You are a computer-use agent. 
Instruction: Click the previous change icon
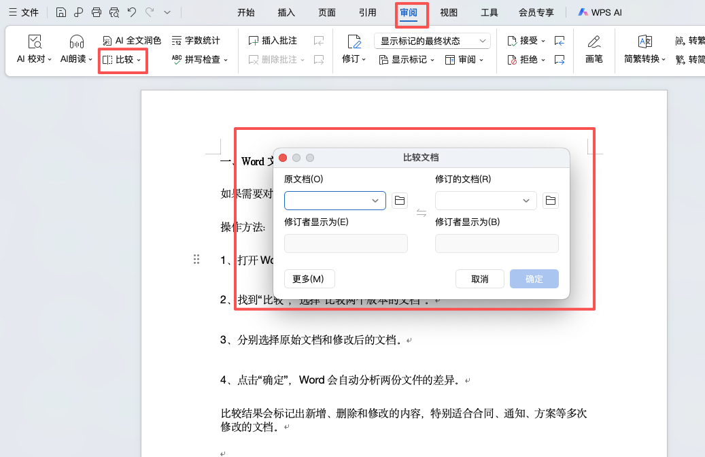point(560,41)
